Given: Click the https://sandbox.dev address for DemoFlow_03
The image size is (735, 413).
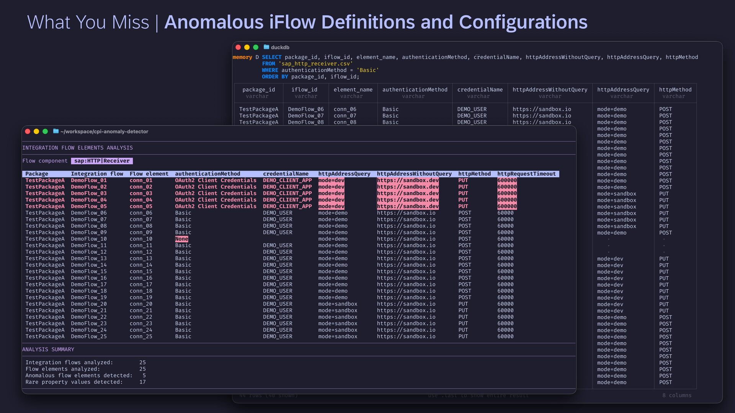Looking at the screenshot, I should pos(408,193).
